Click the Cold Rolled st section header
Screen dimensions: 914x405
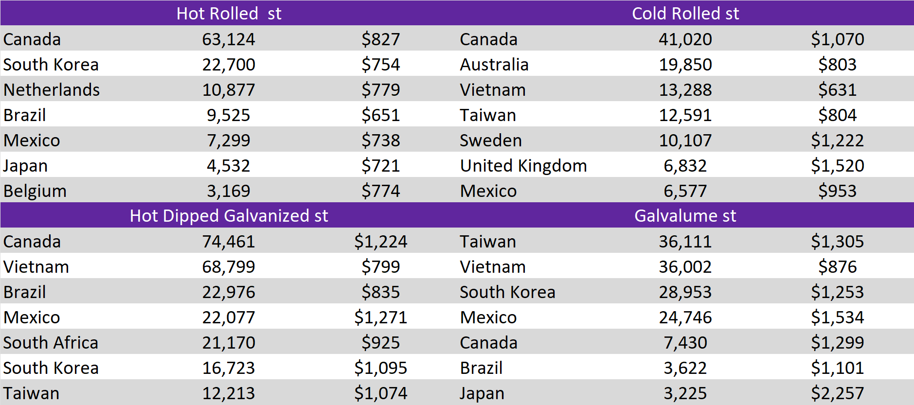[x=685, y=13]
